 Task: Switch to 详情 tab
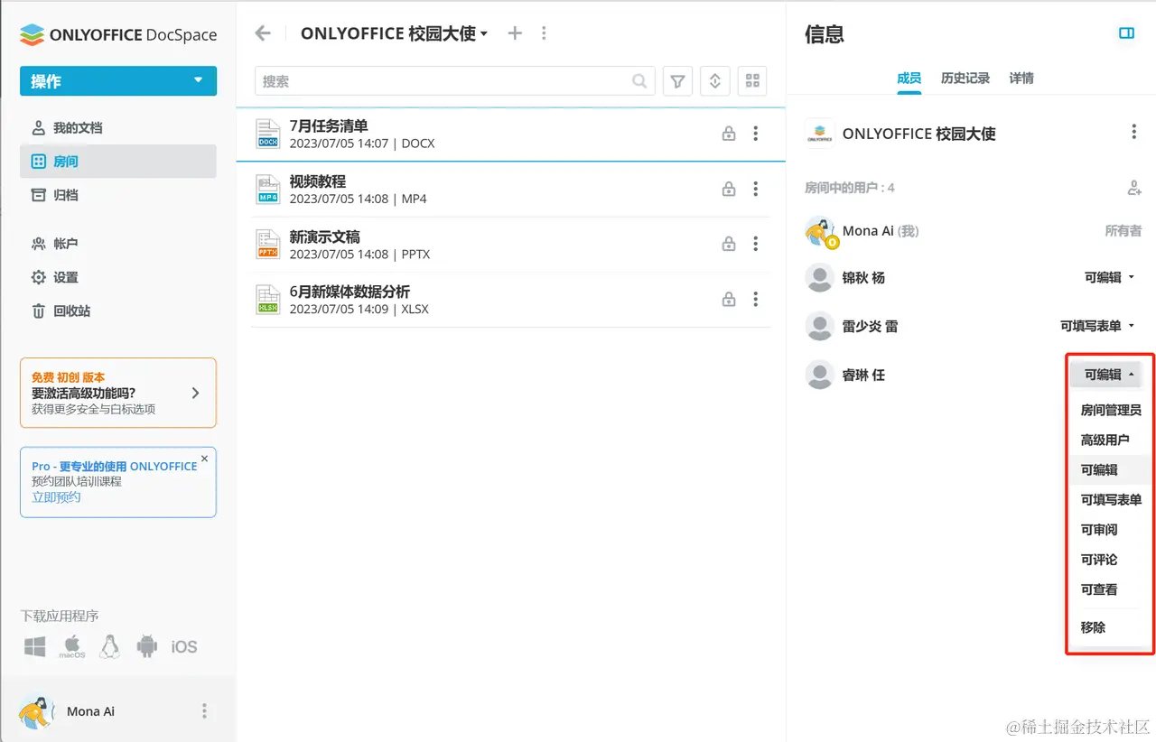(x=1021, y=79)
